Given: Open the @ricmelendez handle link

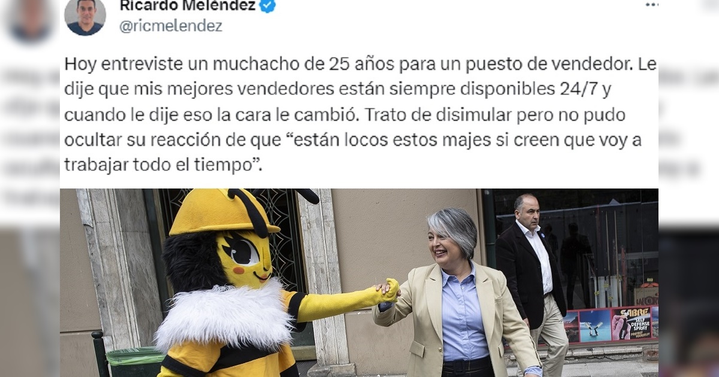Looking at the screenshot, I should point(171,26).
